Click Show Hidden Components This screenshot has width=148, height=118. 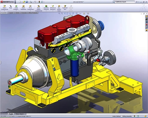click(38, 8)
